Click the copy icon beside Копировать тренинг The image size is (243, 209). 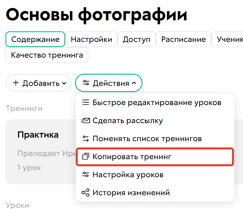tap(85, 157)
